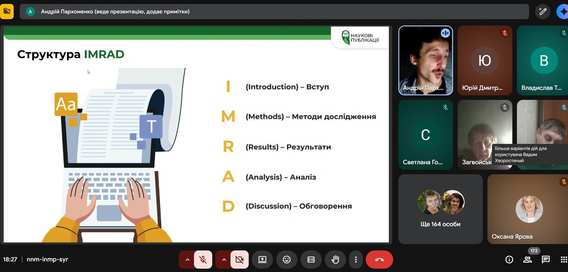Open the three-dot more options menu

(x=355, y=259)
